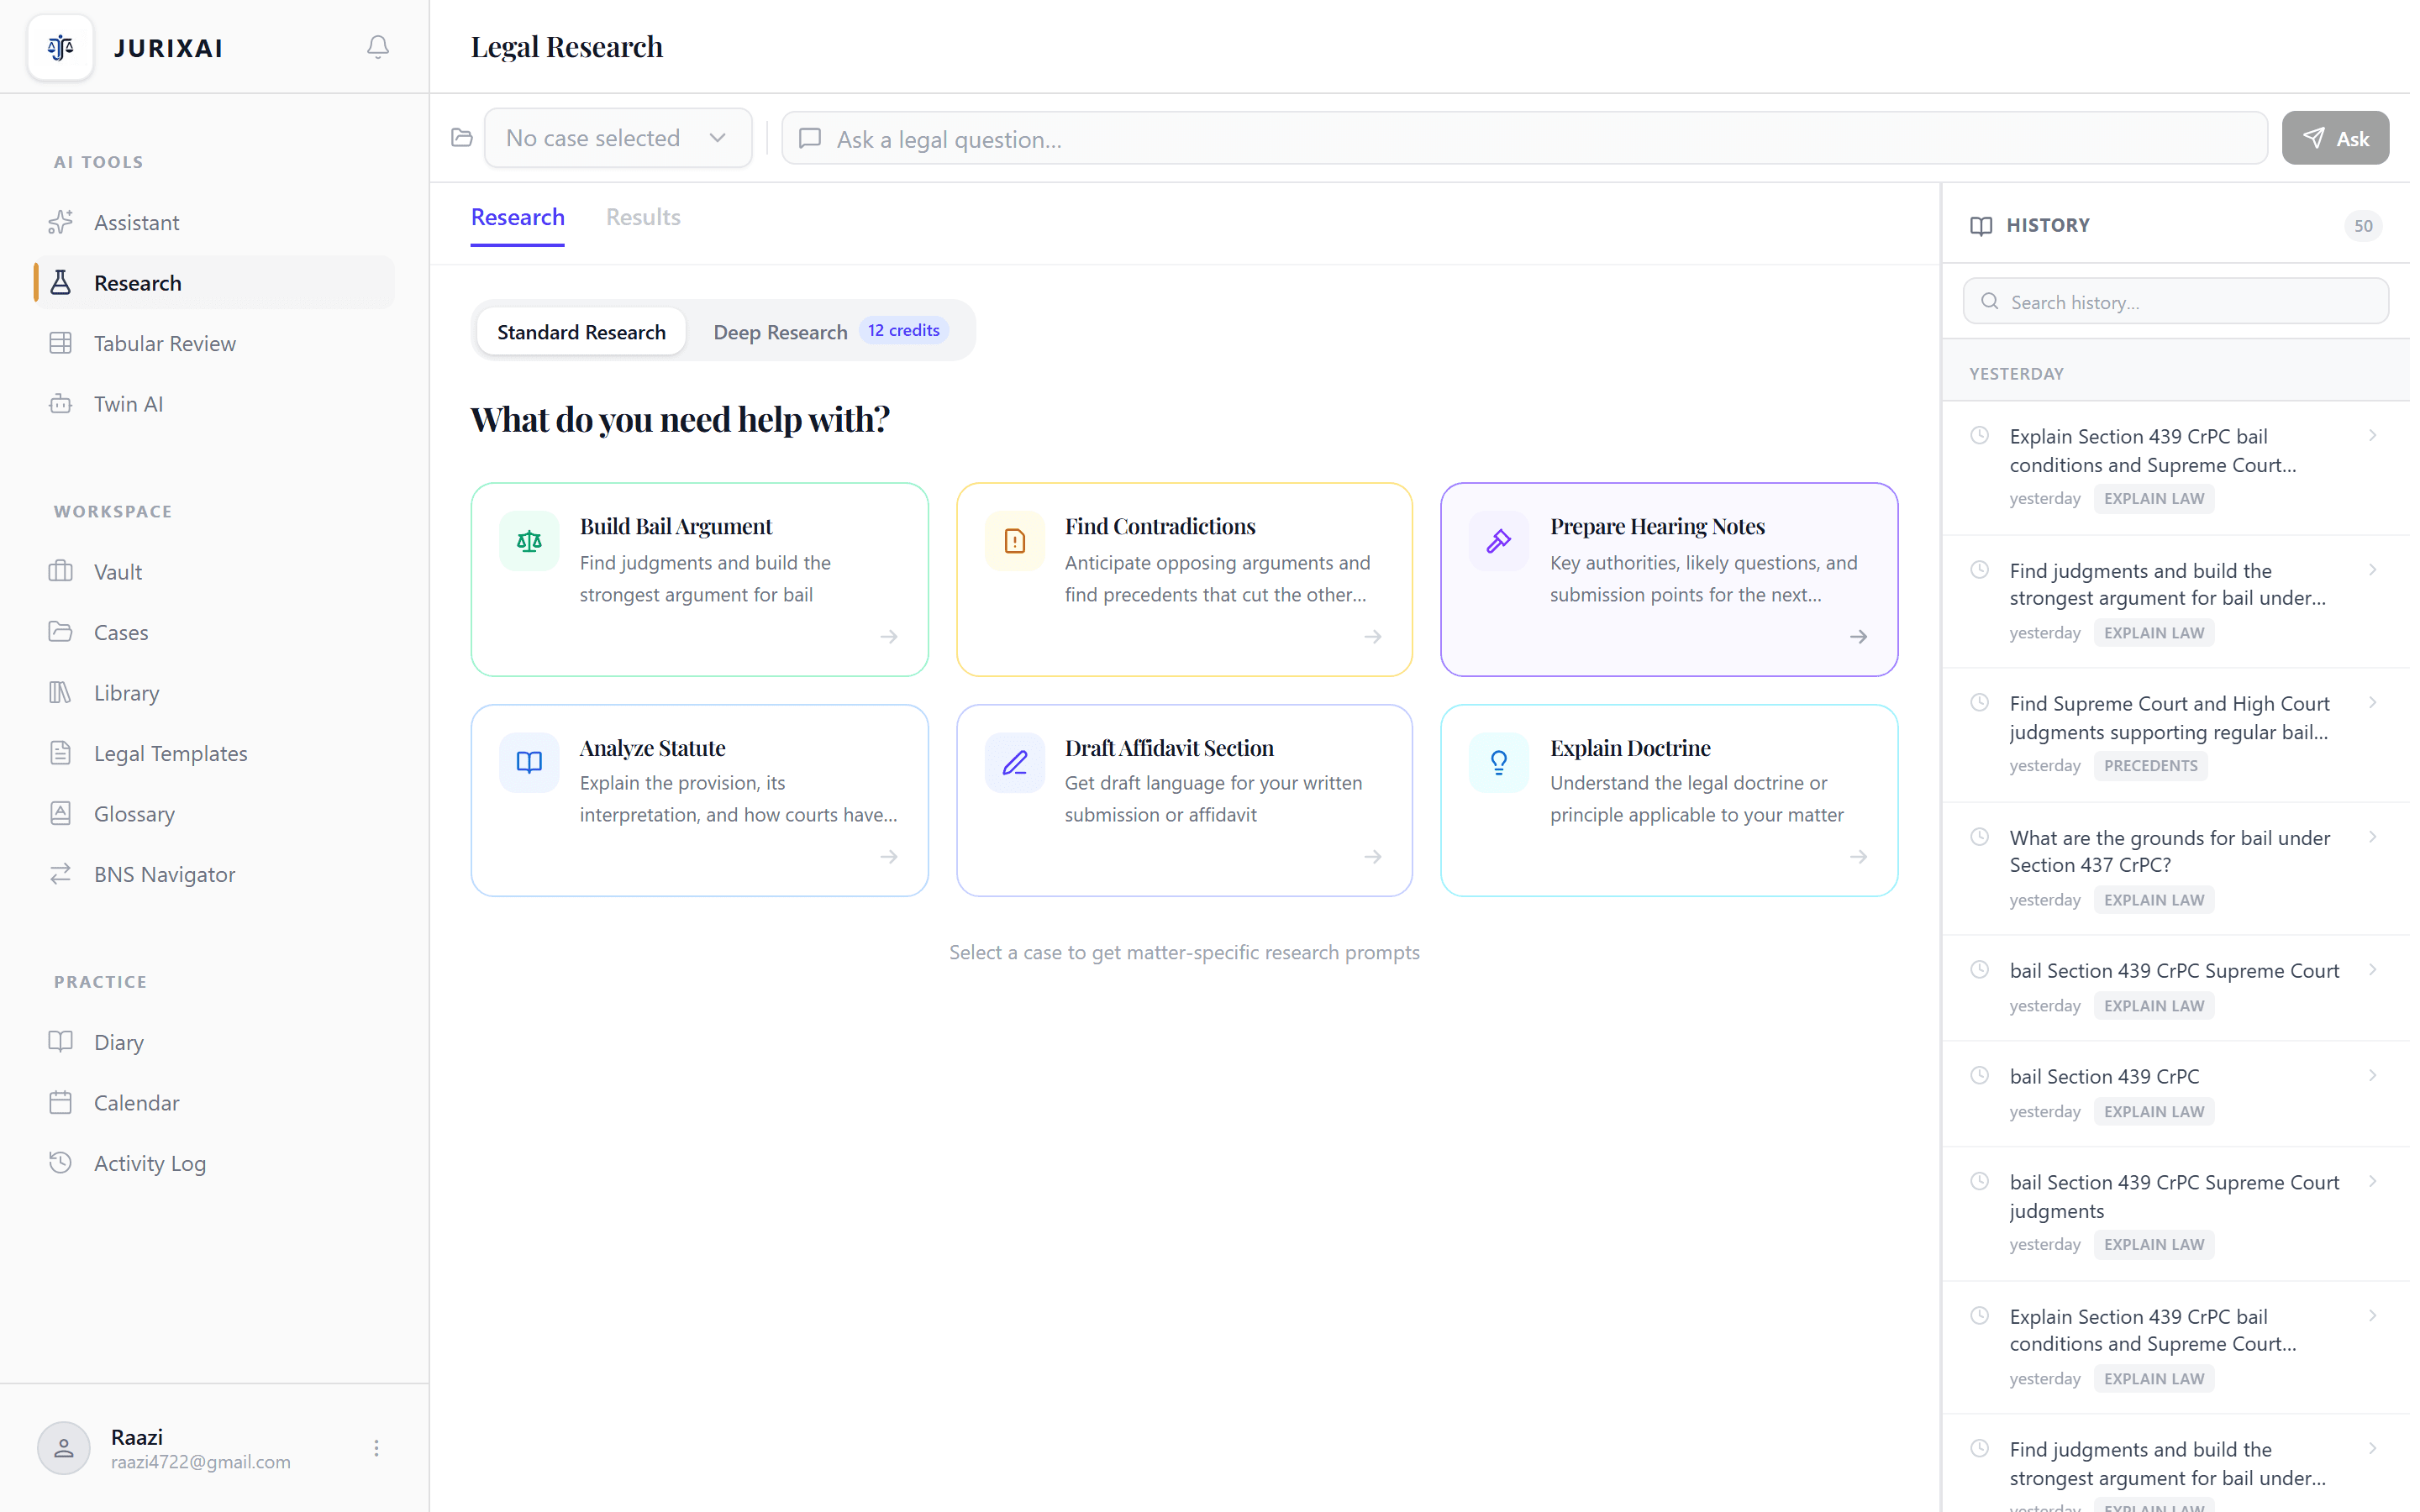Open Diary book icon

pos(61,1042)
